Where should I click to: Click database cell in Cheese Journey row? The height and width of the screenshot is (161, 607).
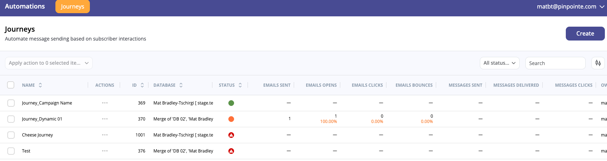tap(183, 135)
